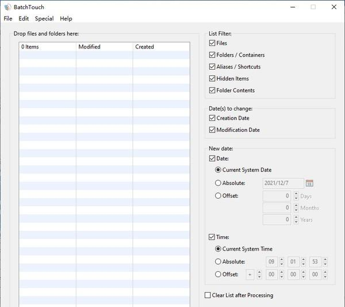
Task: Close the BatchTouch window
Action: [334, 7]
